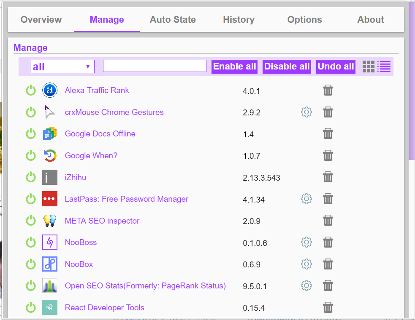
Task: Disable React Developer Tools power toggle
Action: coord(31,308)
